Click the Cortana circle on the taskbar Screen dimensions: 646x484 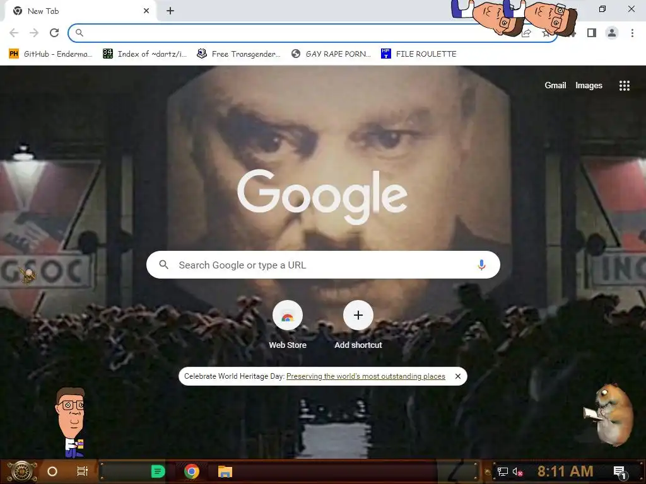[52, 471]
